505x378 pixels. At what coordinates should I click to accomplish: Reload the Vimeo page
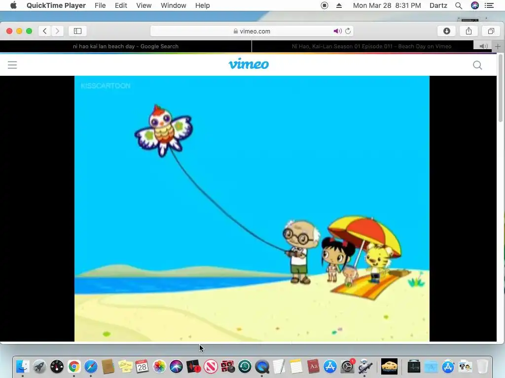348,31
